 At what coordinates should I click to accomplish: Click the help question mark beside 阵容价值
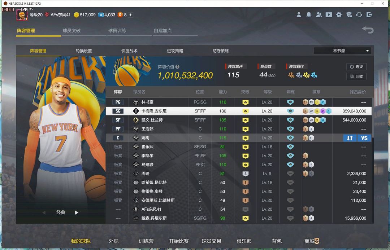click(177, 67)
